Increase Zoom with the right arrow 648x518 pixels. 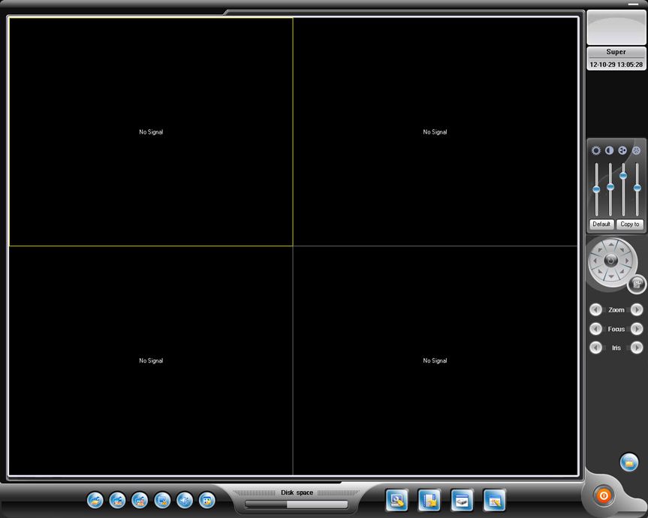(637, 310)
